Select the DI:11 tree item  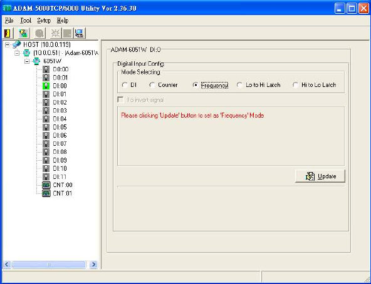tap(60, 177)
